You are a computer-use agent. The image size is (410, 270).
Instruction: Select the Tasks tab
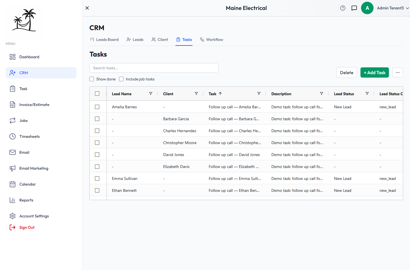tap(184, 40)
